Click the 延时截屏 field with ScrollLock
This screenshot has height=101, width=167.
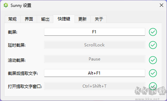[x=95, y=45]
